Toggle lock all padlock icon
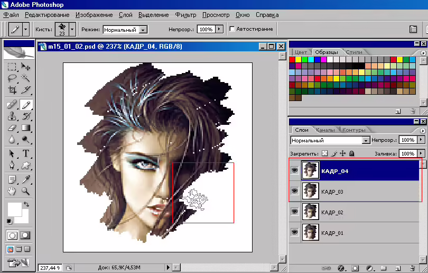This screenshot has width=428, height=273. pyautogui.click(x=351, y=153)
